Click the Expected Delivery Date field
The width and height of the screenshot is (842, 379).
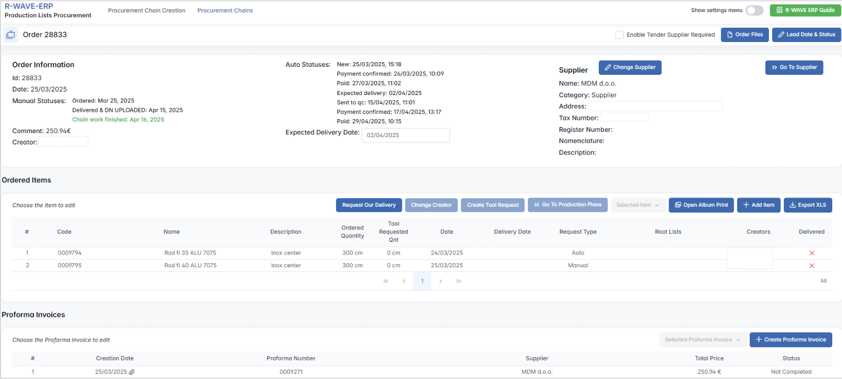point(405,135)
